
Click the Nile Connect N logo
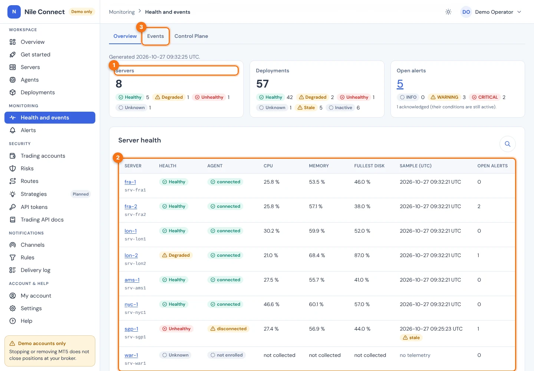pos(14,12)
